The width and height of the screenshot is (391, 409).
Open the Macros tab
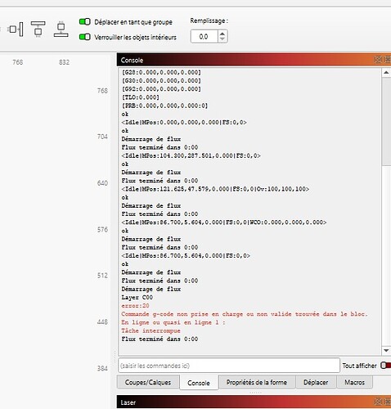[354, 382]
